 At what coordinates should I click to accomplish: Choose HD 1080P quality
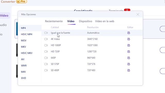[x=56, y=45]
